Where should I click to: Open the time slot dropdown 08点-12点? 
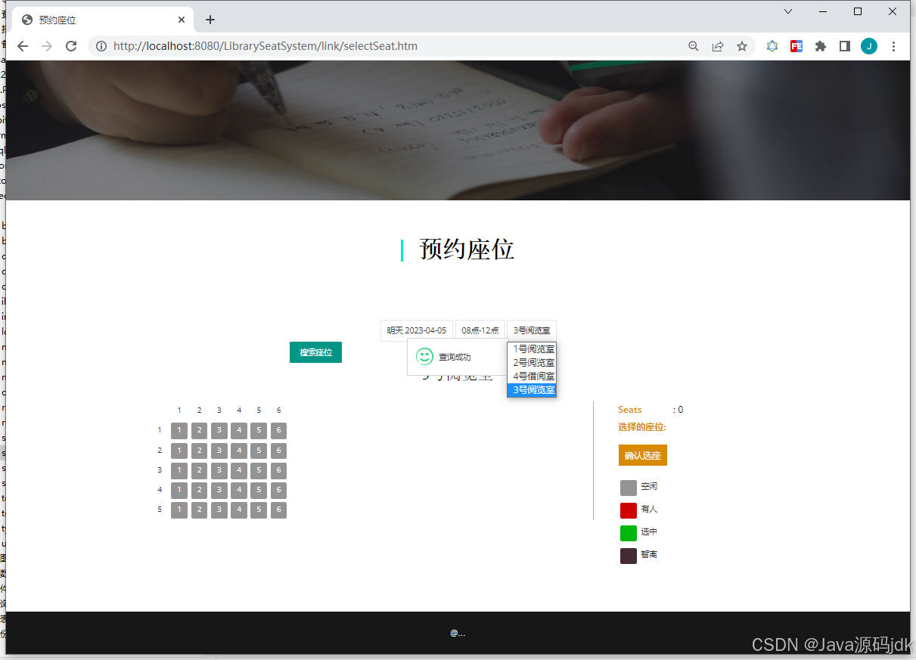pos(480,330)
